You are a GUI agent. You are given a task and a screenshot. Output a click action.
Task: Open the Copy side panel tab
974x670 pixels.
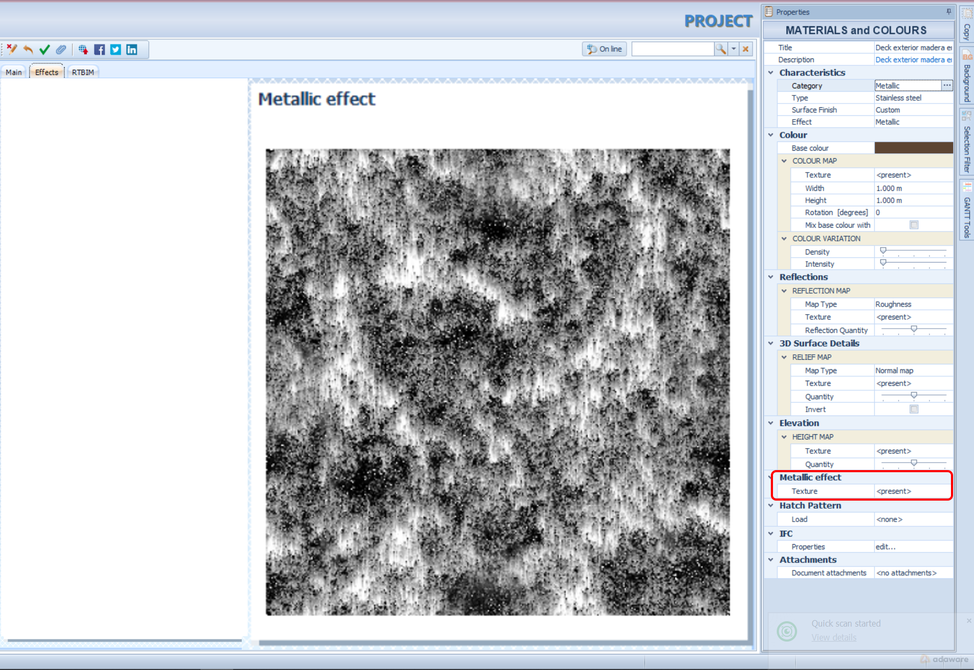pos(966,25)
